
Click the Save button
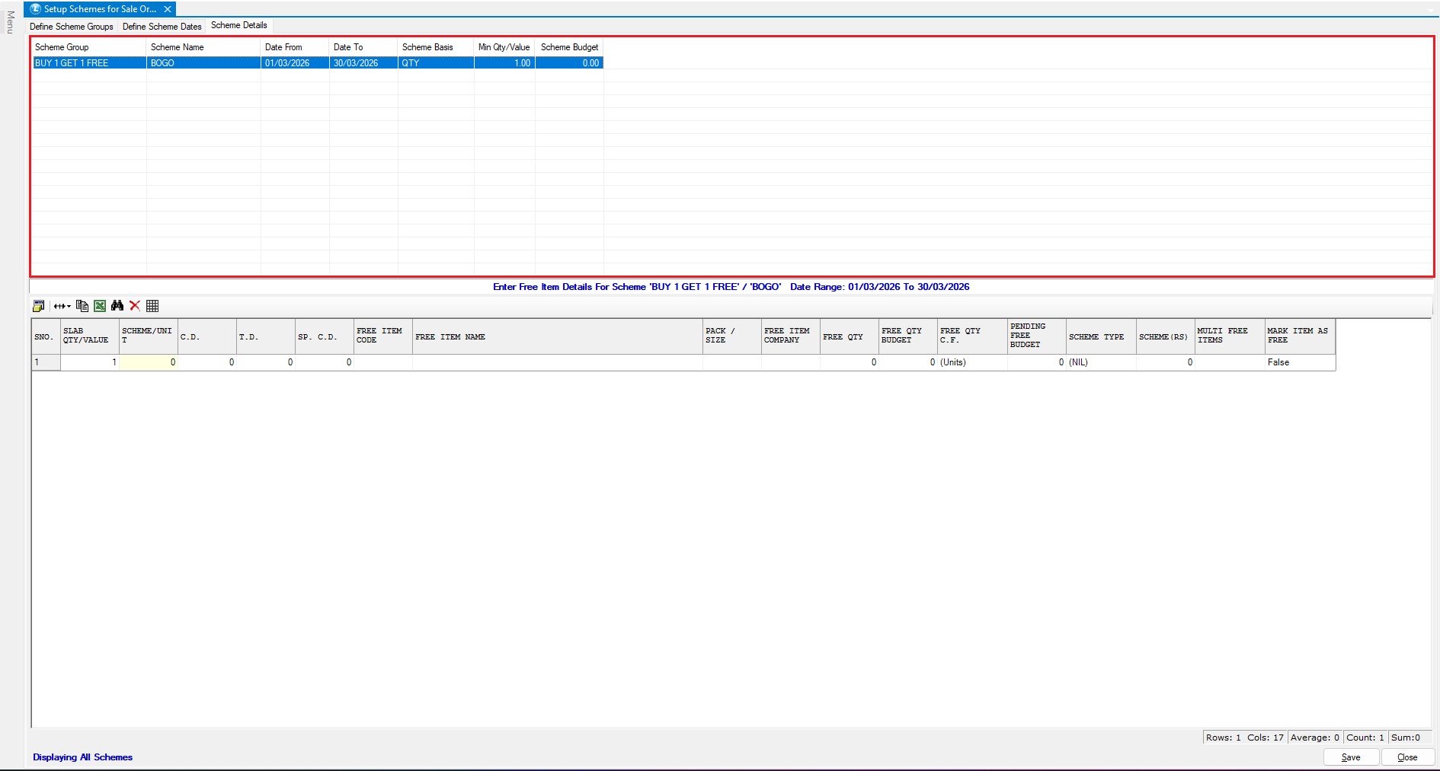[1350, 757]
